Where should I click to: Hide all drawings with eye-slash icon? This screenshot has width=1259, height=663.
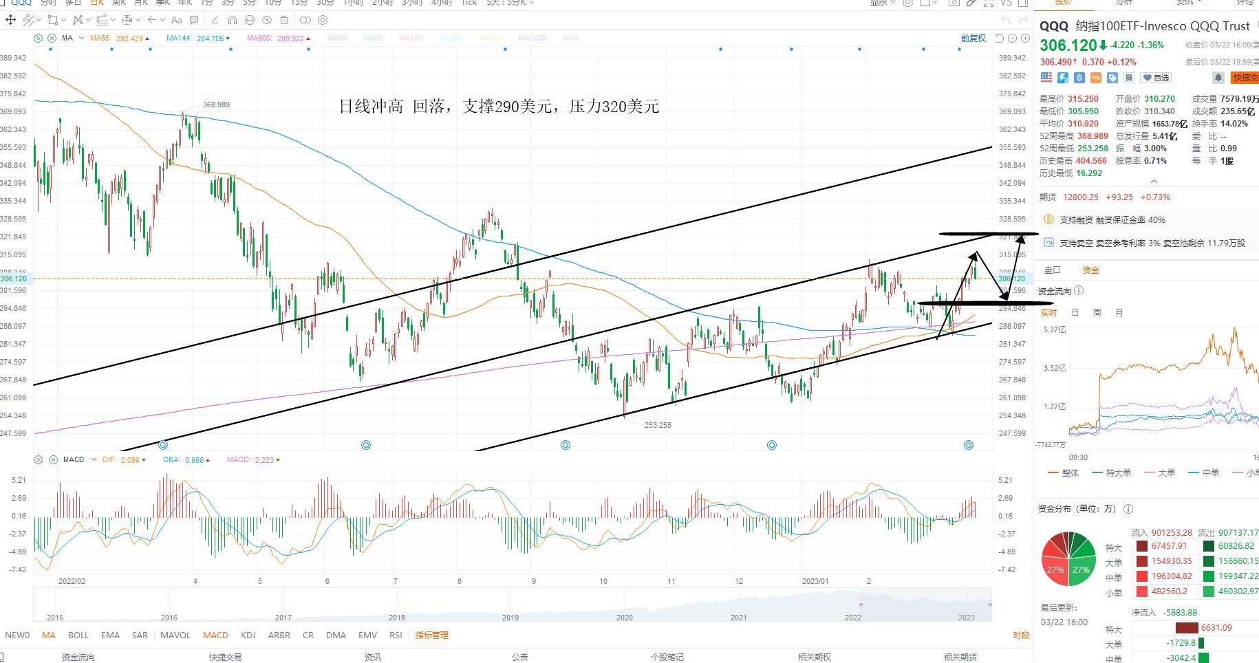click(x=267, y=20)
